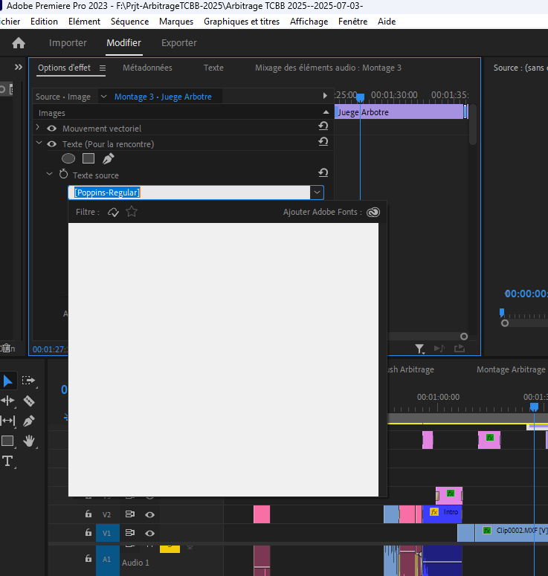
Task: Filter fonts by Adobe Fonts cloud icon
Action: tap(113, 213)
